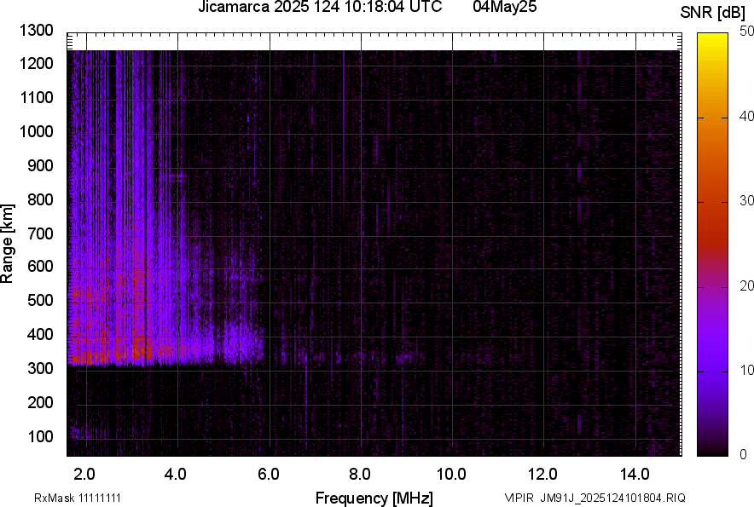754x507 pixels.
Task: Click the colorbar value "0"
Action: [744, 454]
